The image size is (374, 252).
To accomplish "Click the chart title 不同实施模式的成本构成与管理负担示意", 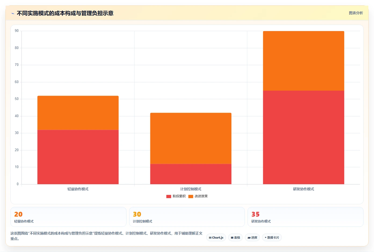I will pos(65,13).
